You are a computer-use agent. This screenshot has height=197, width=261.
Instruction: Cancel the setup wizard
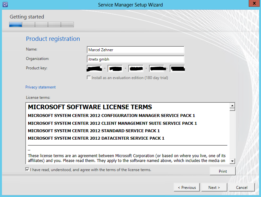(242, 187)
